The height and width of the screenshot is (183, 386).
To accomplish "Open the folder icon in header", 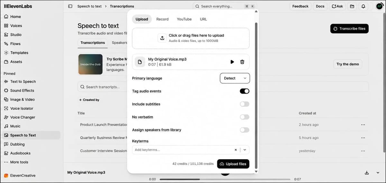I will tap(352, 6).
